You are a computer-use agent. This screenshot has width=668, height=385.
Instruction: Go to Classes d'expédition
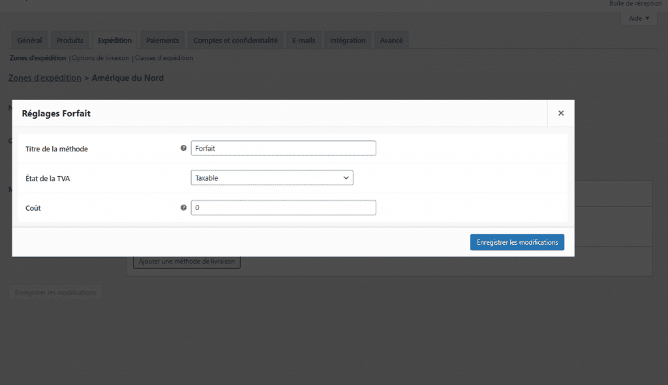point(164,58)
